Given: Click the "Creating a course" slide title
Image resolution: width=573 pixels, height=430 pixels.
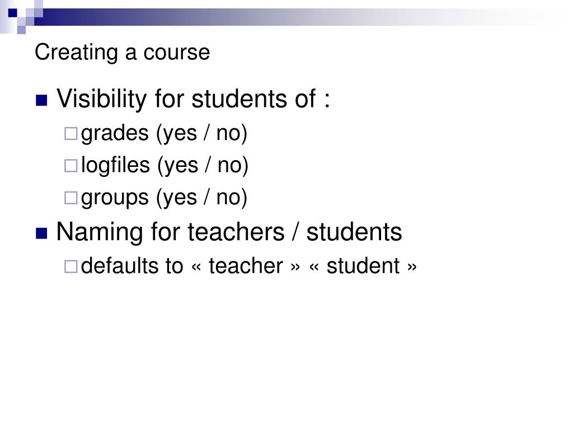Looking at the screenshot, I should coord(123,52).
